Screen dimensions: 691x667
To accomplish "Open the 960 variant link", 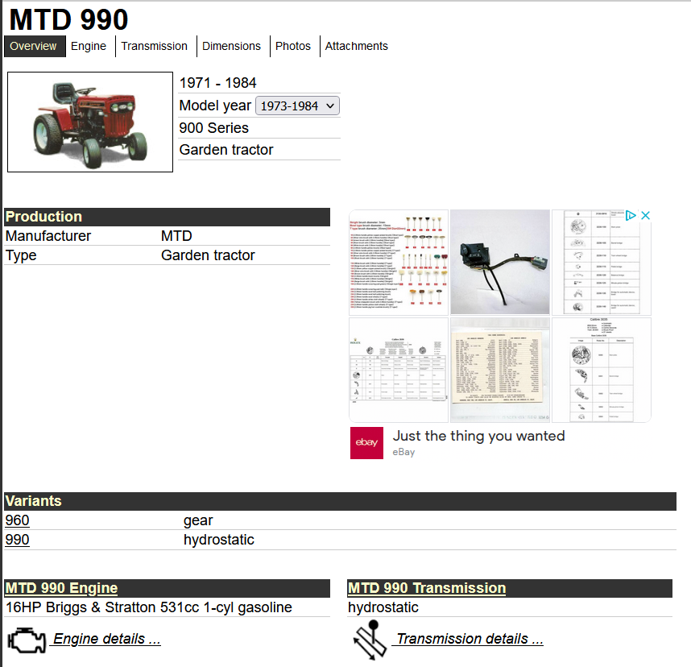I will pyautogui.click(x=17, y=520).
